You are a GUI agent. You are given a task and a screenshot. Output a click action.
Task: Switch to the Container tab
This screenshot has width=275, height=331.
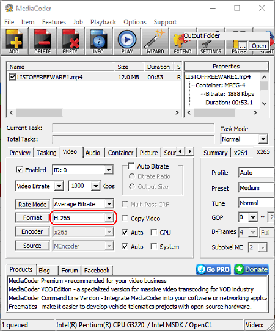[120, 153]
